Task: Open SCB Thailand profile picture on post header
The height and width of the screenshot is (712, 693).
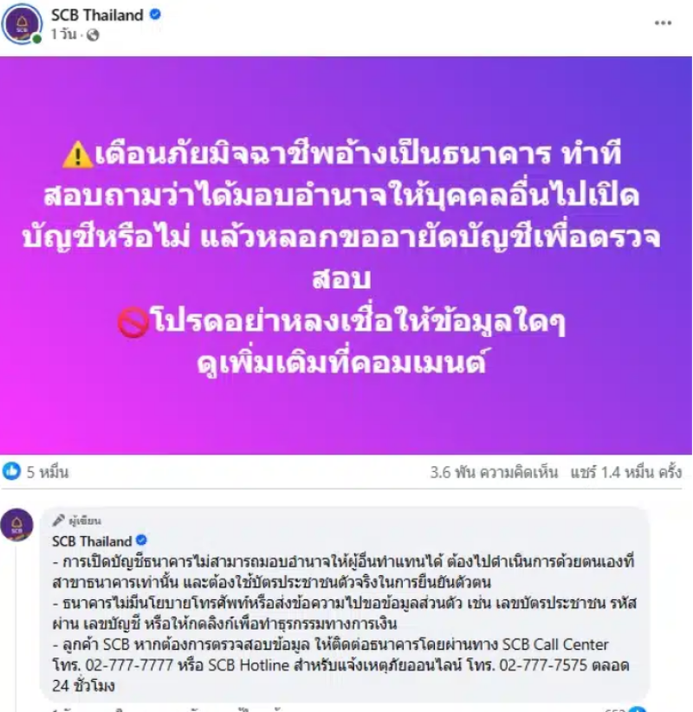Action: click(22, 23)
